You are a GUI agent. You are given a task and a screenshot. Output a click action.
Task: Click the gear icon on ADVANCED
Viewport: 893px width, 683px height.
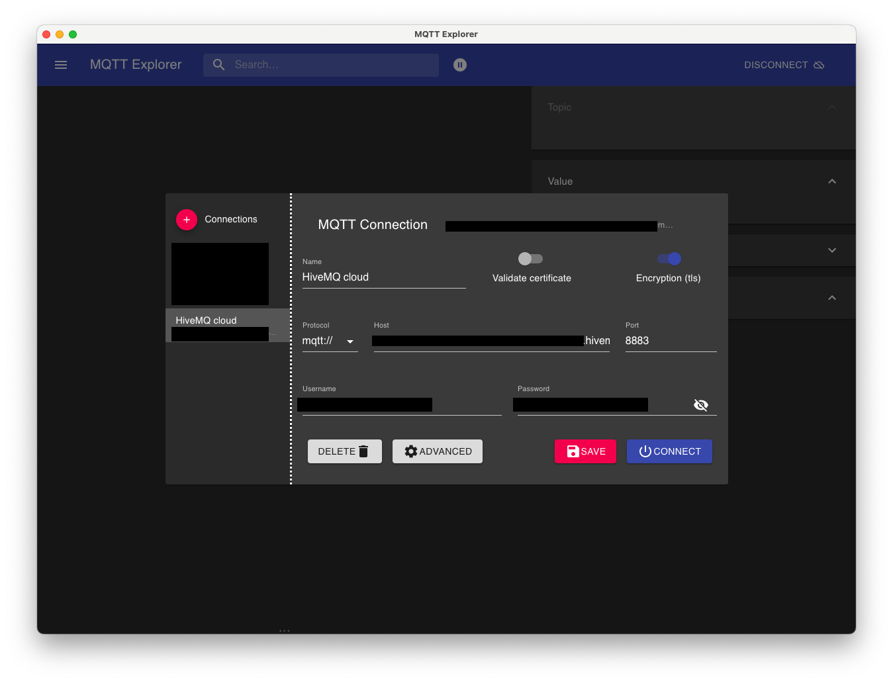click(411, 451)
